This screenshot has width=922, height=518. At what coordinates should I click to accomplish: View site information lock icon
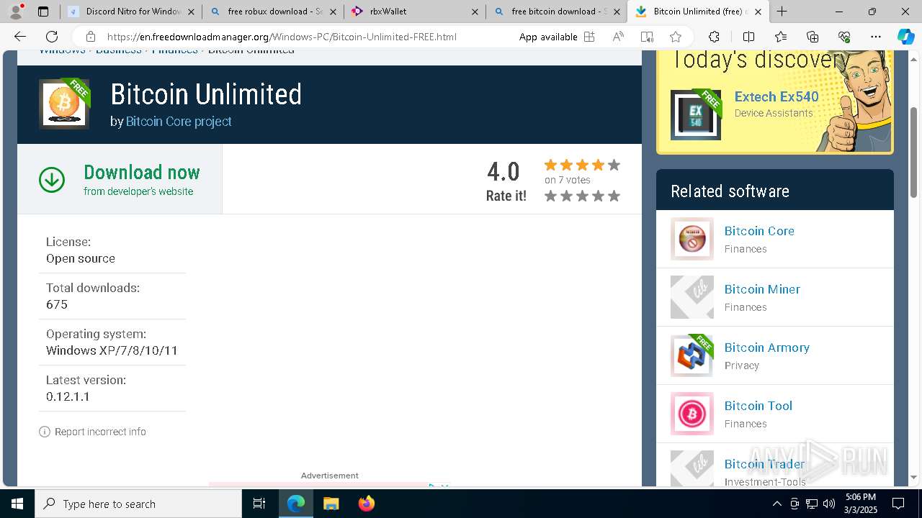(x=90, y=37)
